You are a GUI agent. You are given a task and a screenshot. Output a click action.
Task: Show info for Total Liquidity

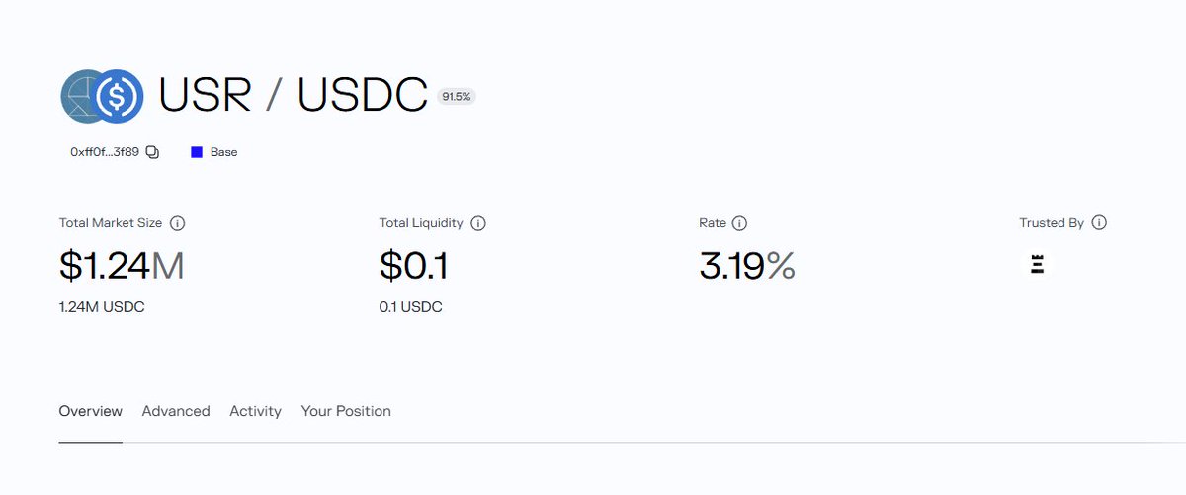click(x=478, y=223)
